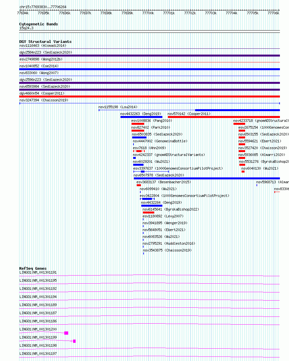The height and width of the screenshot is (361, 289).
Task: Click the nsv827402 (Park2010) label
Action: [x=151, y=128]
